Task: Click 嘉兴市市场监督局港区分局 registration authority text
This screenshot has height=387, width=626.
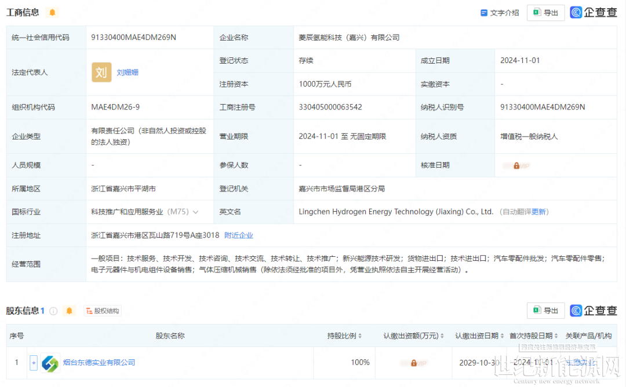Action: [342, 189]
